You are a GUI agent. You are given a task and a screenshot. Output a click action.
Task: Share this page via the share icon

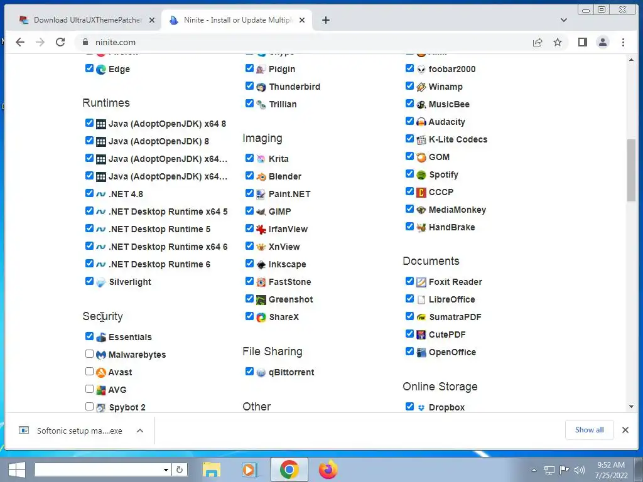tap(538, 42)
